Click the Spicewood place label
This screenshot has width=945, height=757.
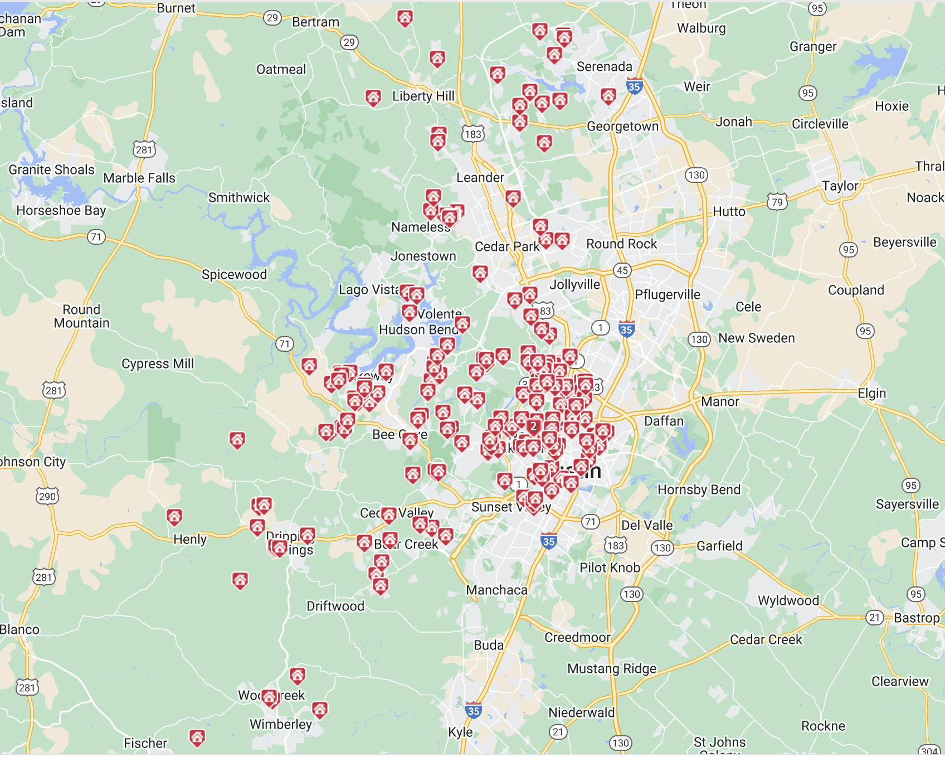pos(235,275)
